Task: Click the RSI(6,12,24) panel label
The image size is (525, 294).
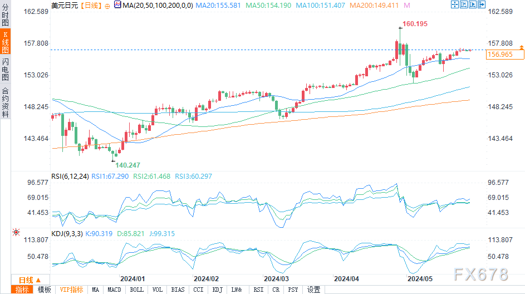Action: coord(70,176)
